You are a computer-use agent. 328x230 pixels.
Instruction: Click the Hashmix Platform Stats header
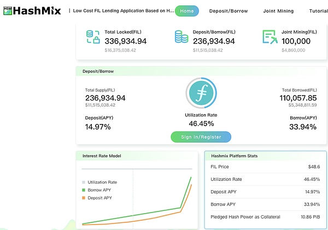[235, 156]
